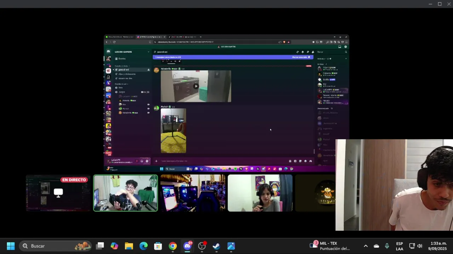Click the taskbar Buscar search box
Screen dimensions: 453x254
pos(56,246)
